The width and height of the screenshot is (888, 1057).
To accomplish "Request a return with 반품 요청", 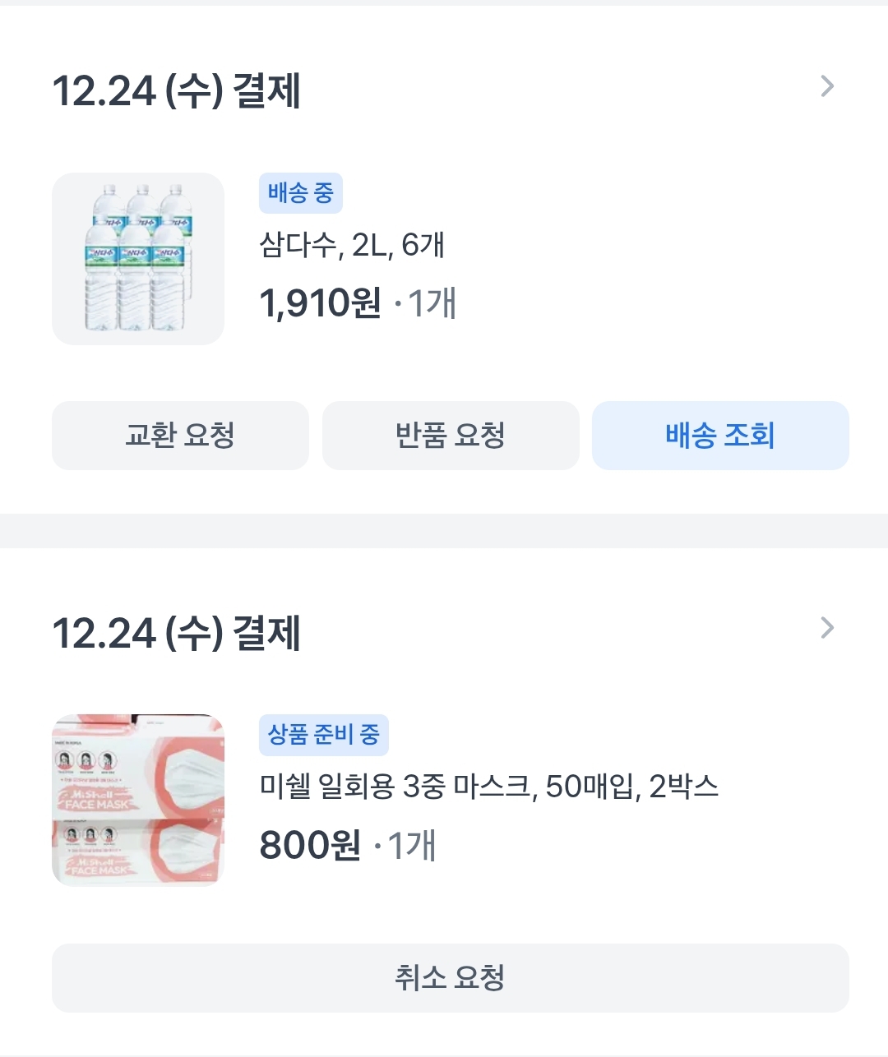I will [451, 436].
